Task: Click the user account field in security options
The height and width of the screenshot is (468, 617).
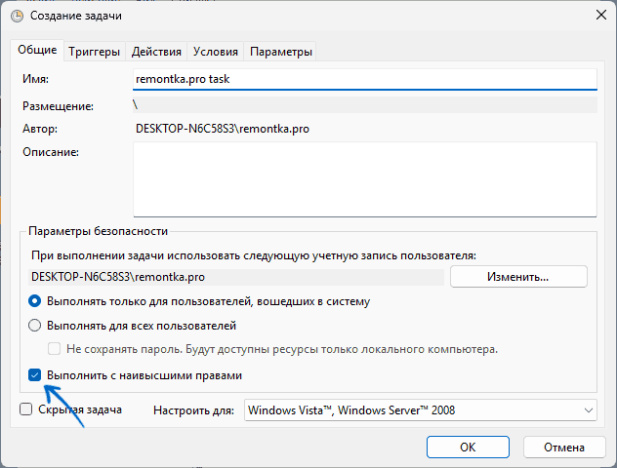Action: pyautogui.click(x=234, y=277)
